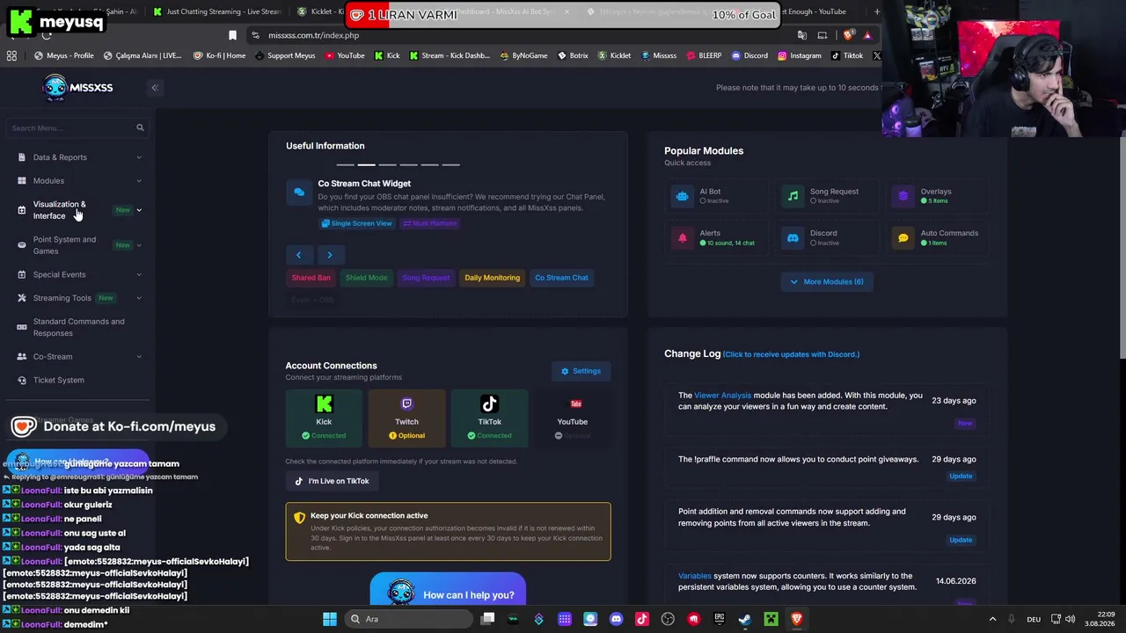This screenshot has height=633, width=1126.
Task: Click the Kick platform connection icon
Action: (324, 404)
